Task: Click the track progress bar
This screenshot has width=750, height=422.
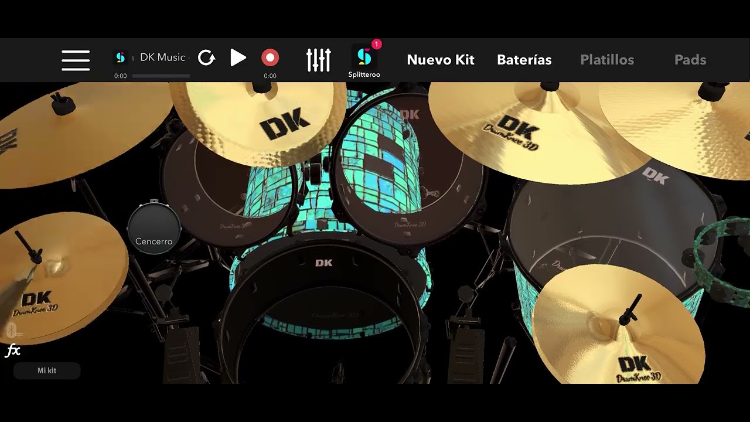Action: 161,76
